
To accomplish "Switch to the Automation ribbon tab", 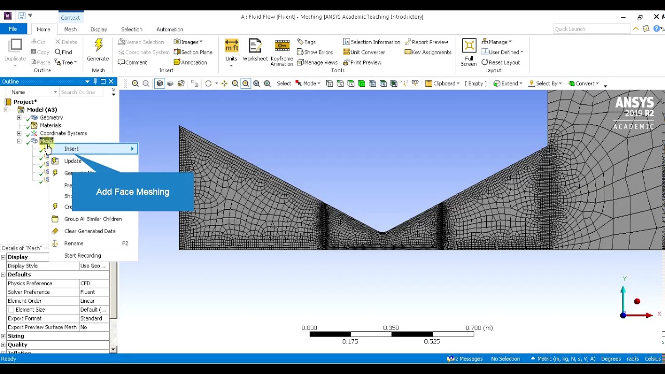I will click(170, 30).
